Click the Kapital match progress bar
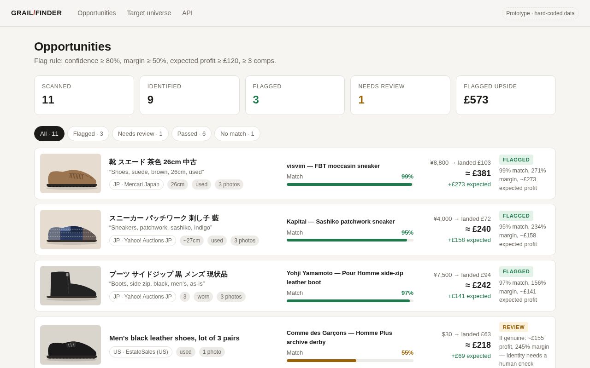 tap(350, 240)
